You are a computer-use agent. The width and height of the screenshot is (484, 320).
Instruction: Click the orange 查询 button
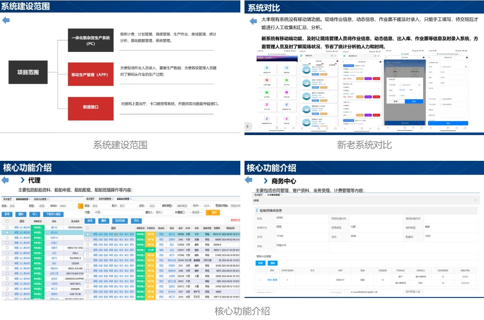213,212
